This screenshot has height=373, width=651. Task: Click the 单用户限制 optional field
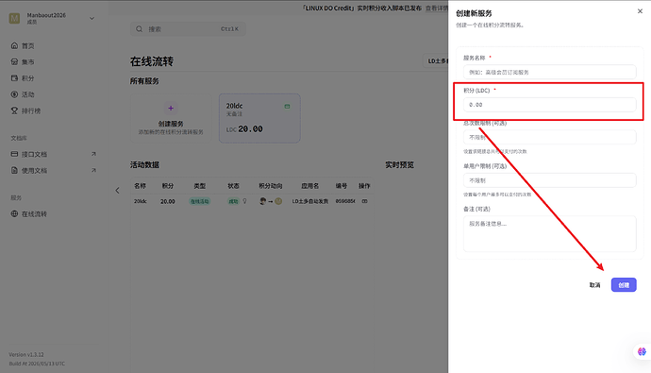pos(549,180)
